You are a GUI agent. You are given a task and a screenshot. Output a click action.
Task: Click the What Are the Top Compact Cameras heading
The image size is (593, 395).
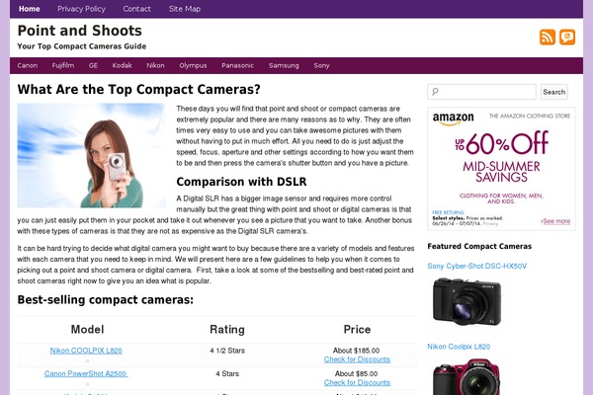click(138, 89)
